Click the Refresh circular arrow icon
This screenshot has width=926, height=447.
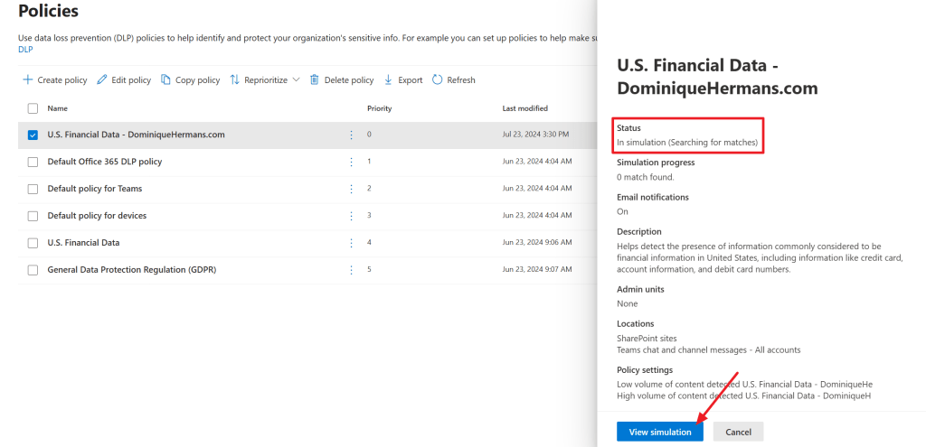click(x=438, y=80)
